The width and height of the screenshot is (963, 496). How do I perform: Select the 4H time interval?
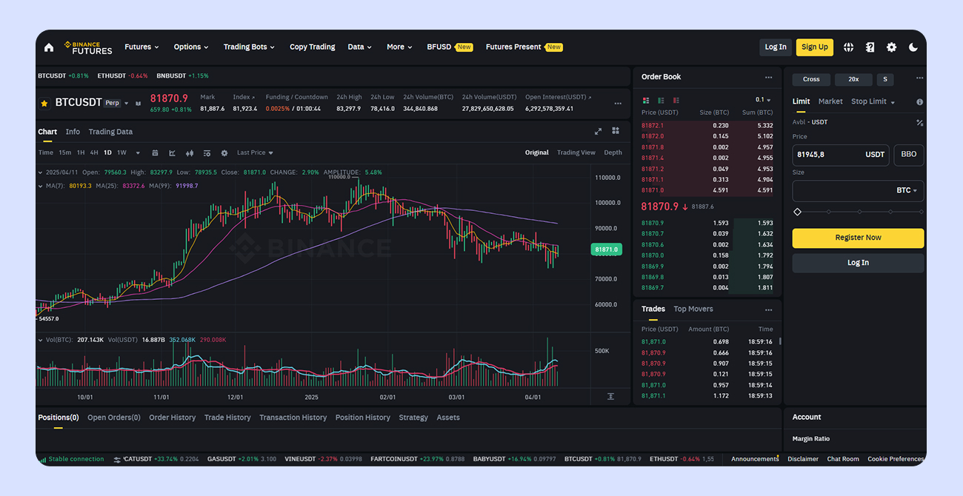tap(94, 153)
